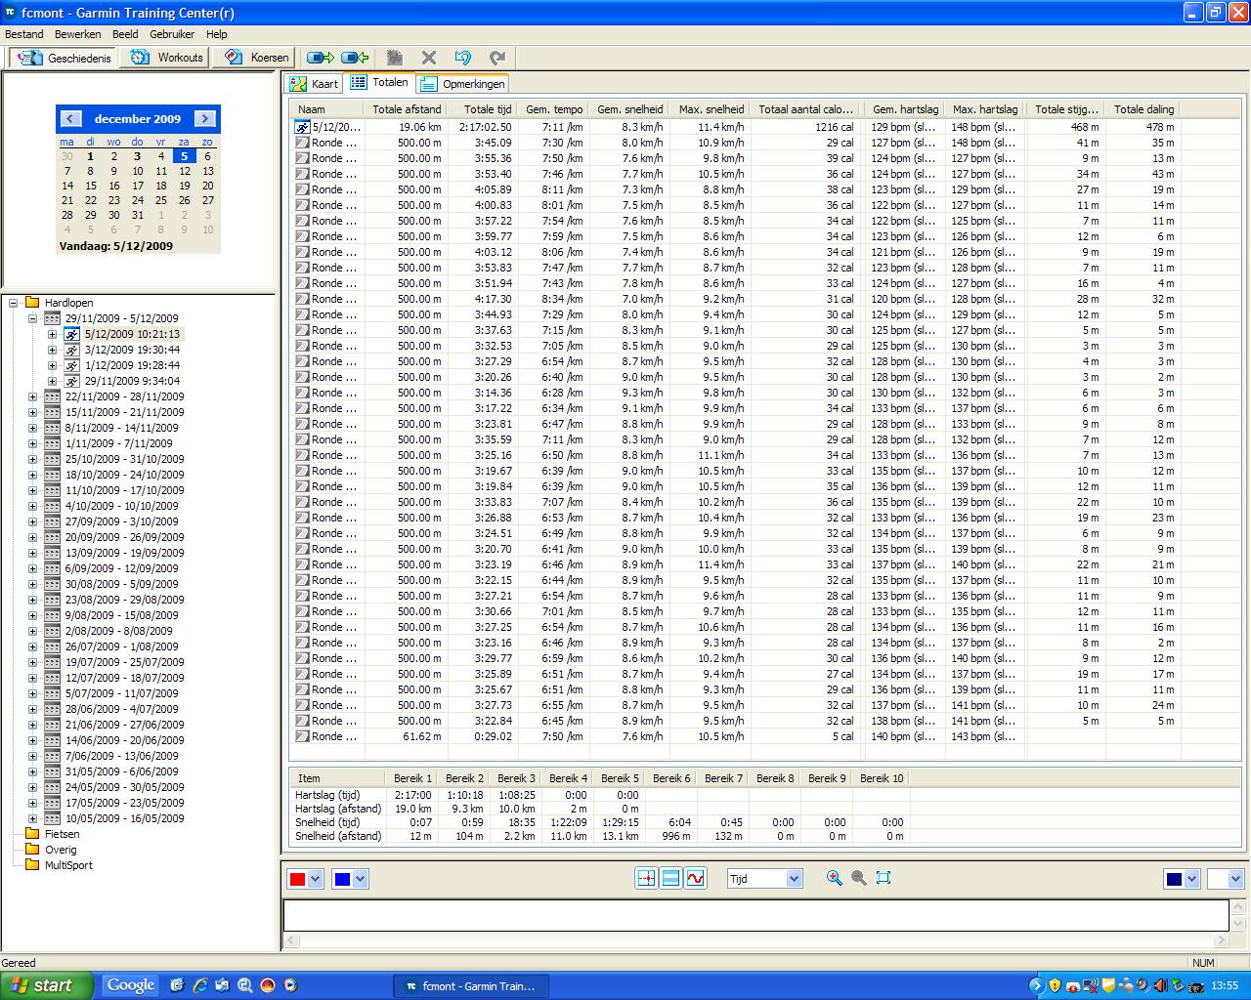
Task: Sort by the Gem. hartslag column header
Action: point(906,109)
